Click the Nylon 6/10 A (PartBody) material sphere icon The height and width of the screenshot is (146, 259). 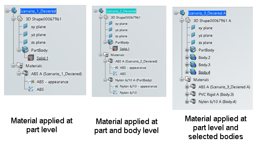110,80
